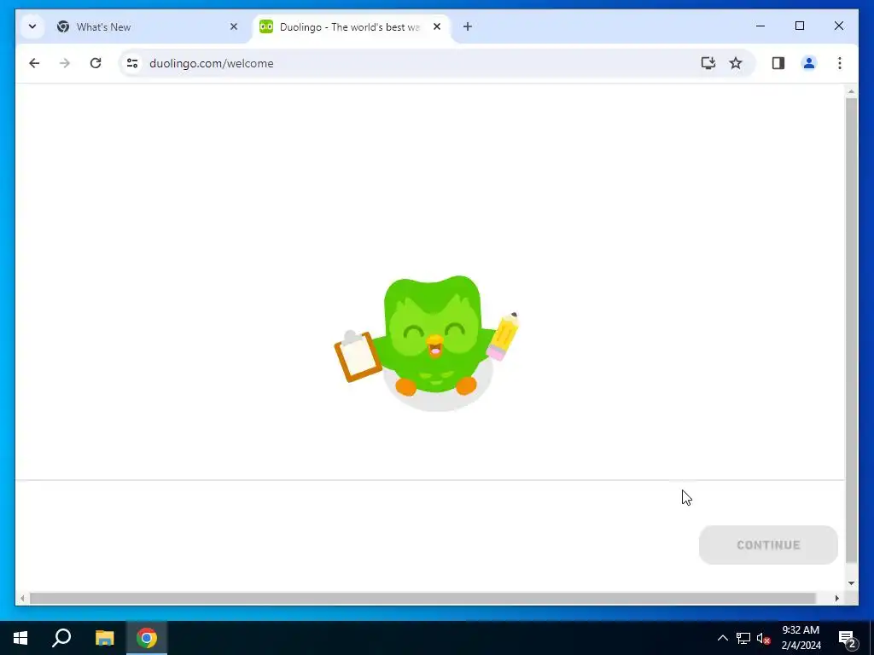Open the Windows Start menu
The height and width of the screenshot is (655, 874).
point(20,638)
